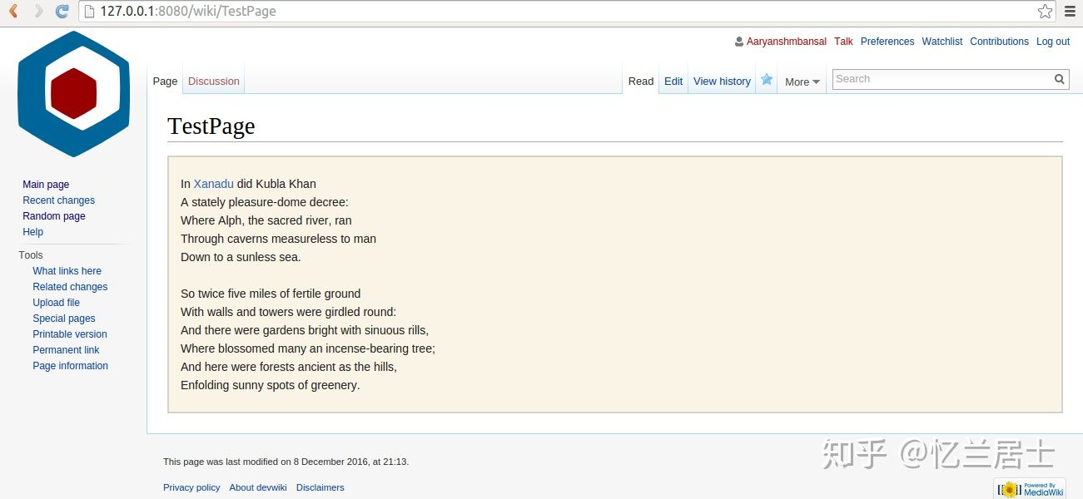Click the browser back arrow icon

click(x=12, y=11)
